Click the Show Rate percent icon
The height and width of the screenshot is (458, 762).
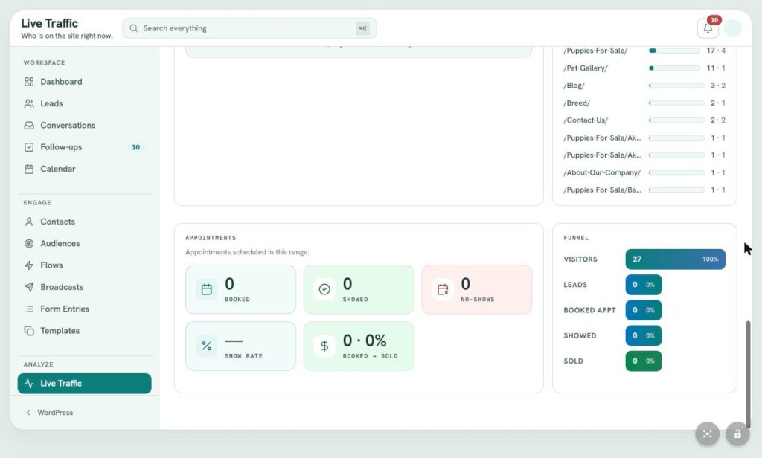point(207,346)
